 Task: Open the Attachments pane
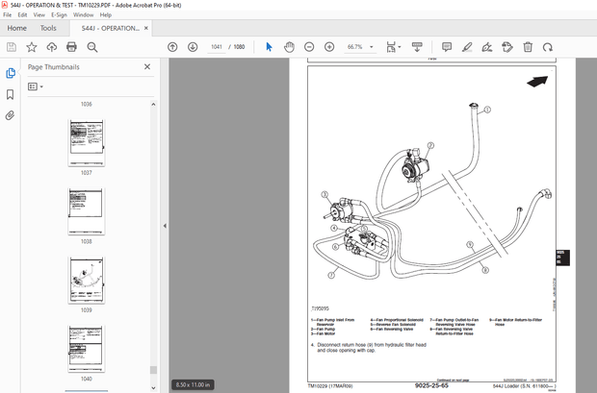tap(11, 115)
